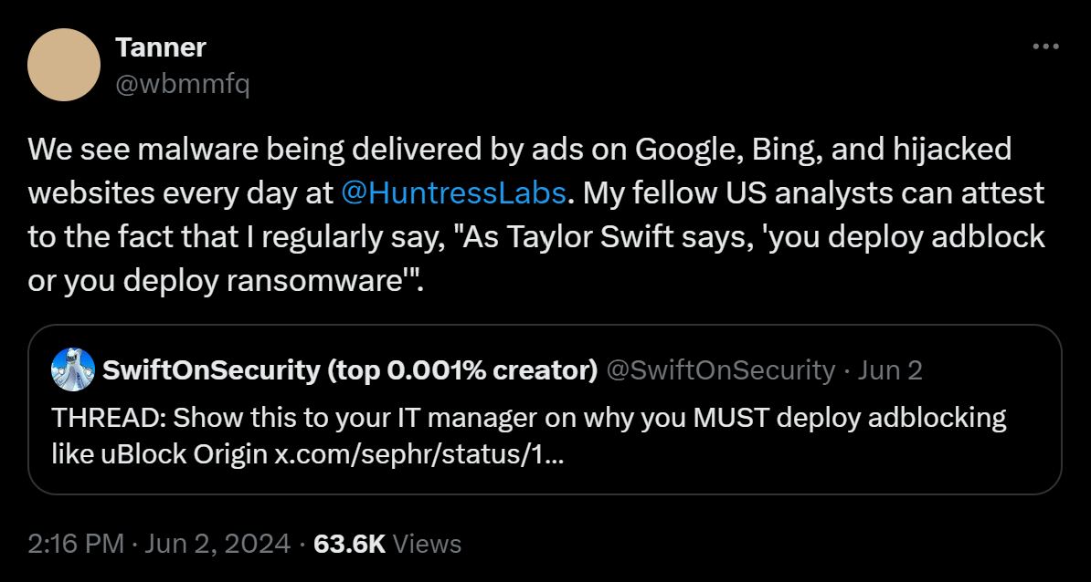The width and height of the screenshot is (1091, 582).
Task: Open the quoted post starting with "THREAD:"
Action: coord(545,418)
